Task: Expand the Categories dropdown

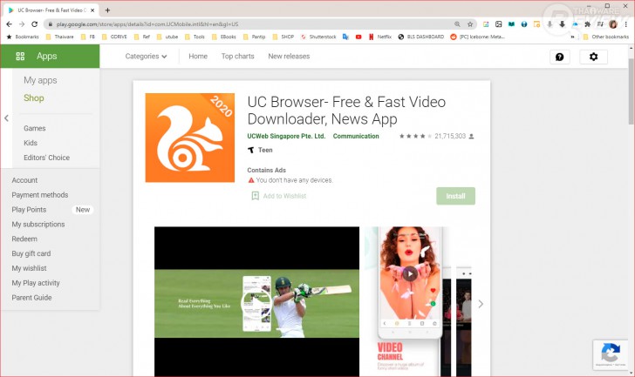Action: pos(146,57)
